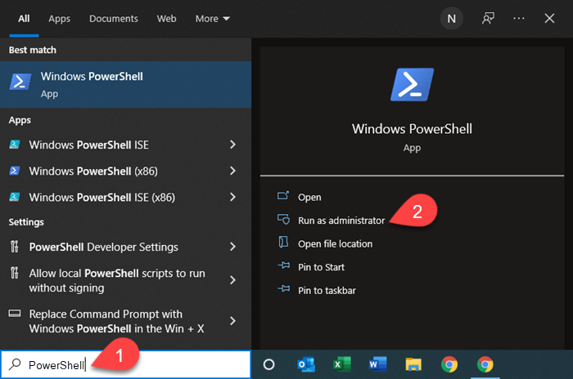Click the Pin to Start pin icon
Screen dimensions: 573x379
(283, 266)
